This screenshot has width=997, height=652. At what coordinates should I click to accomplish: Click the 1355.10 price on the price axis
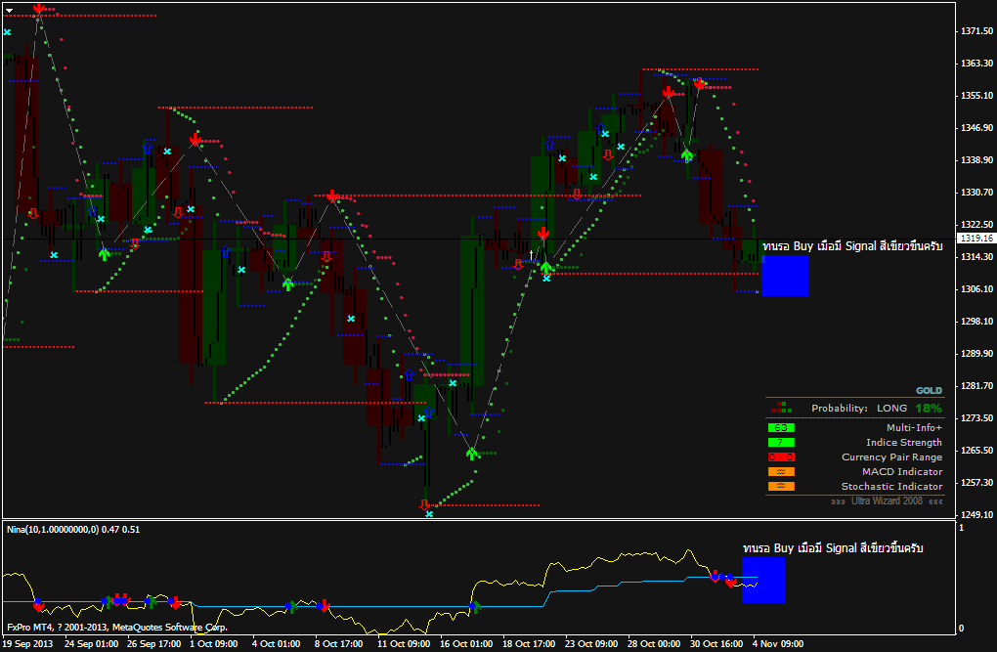point(976,96)
